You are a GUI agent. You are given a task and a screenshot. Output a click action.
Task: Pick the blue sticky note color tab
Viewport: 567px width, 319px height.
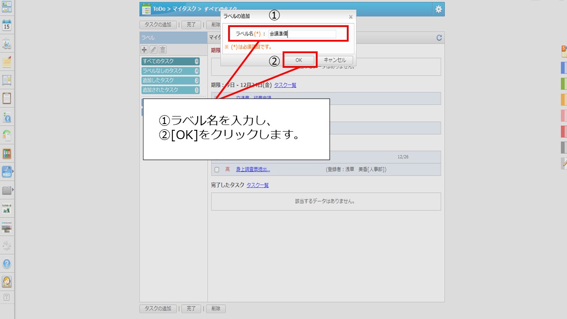[x=564, y=68]
